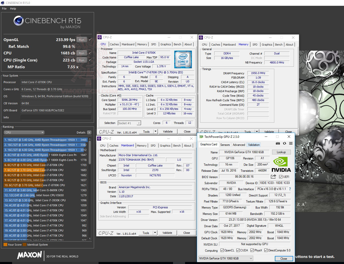Click the Z370 TOMAHAWK (MS-7B47) model field
Viewport: 344px width, 264px height.
(142, 160)
